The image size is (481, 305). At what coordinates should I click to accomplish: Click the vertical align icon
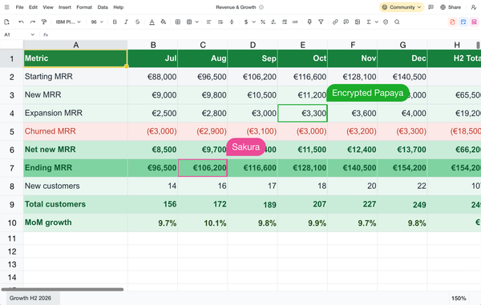[232, 22]
